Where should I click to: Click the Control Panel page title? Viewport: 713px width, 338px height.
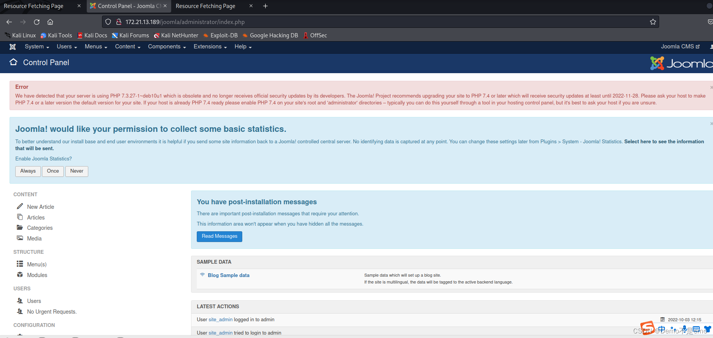(x=46, y=62)
